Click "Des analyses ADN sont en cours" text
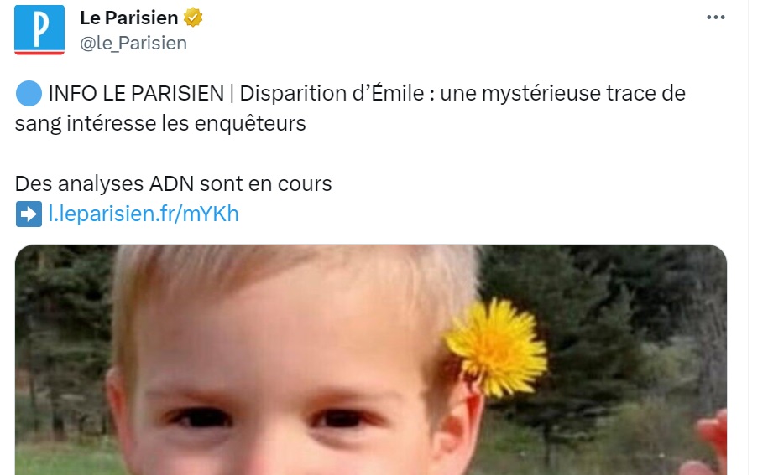 pos(174,183)
